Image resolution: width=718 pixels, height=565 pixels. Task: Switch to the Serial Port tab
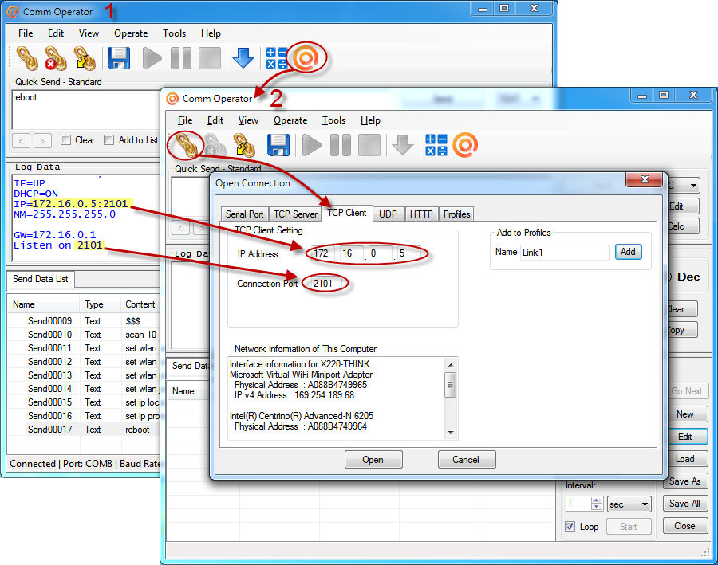(245, 214)
